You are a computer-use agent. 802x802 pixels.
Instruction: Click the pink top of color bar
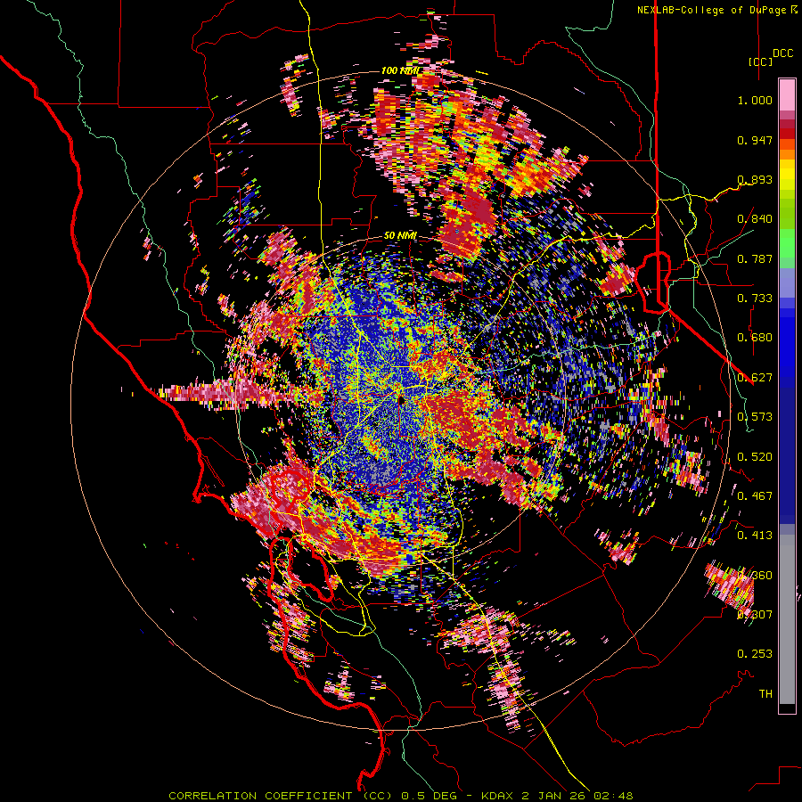(x=787, y=95)
